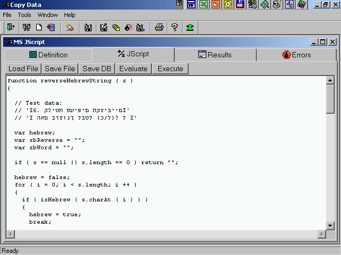Switch to the Results tab
This screenshot has width=341, height=255.
pyautogui.click(x=215, y=55)
